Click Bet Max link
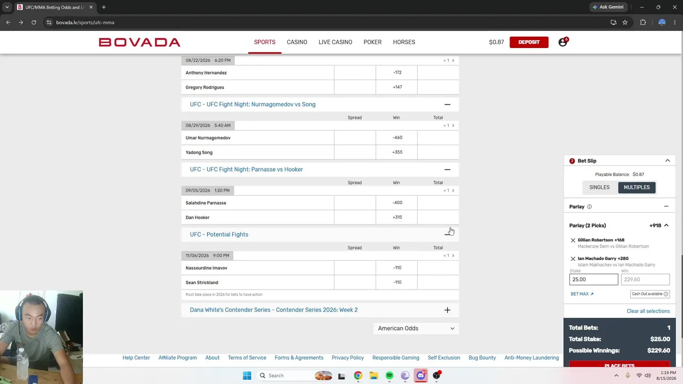Viewport: 683px width, 384px height. point(582,294)
